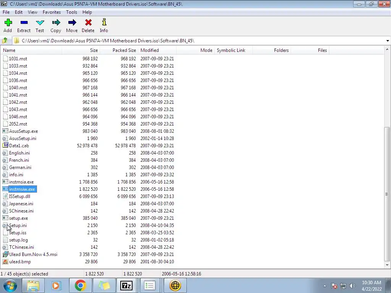Sort list by Modified column header
The height and width of the screenshot is (293, 391).
click(157, 50)
